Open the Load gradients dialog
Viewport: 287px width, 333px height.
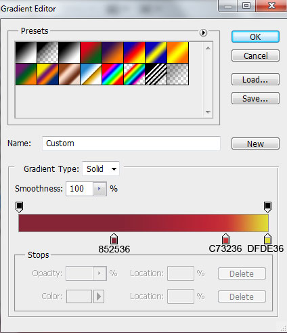pos(255,79)
